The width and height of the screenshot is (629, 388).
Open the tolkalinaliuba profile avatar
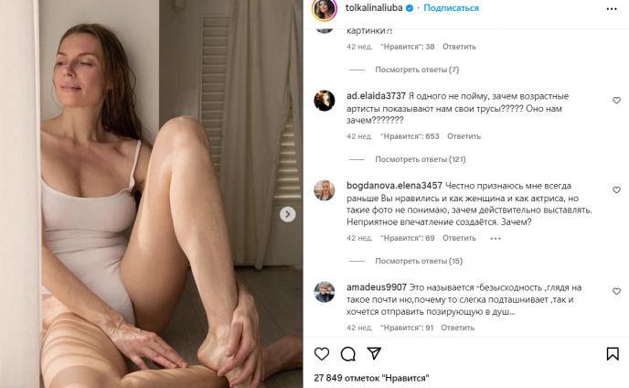click(x=325, y=9)
